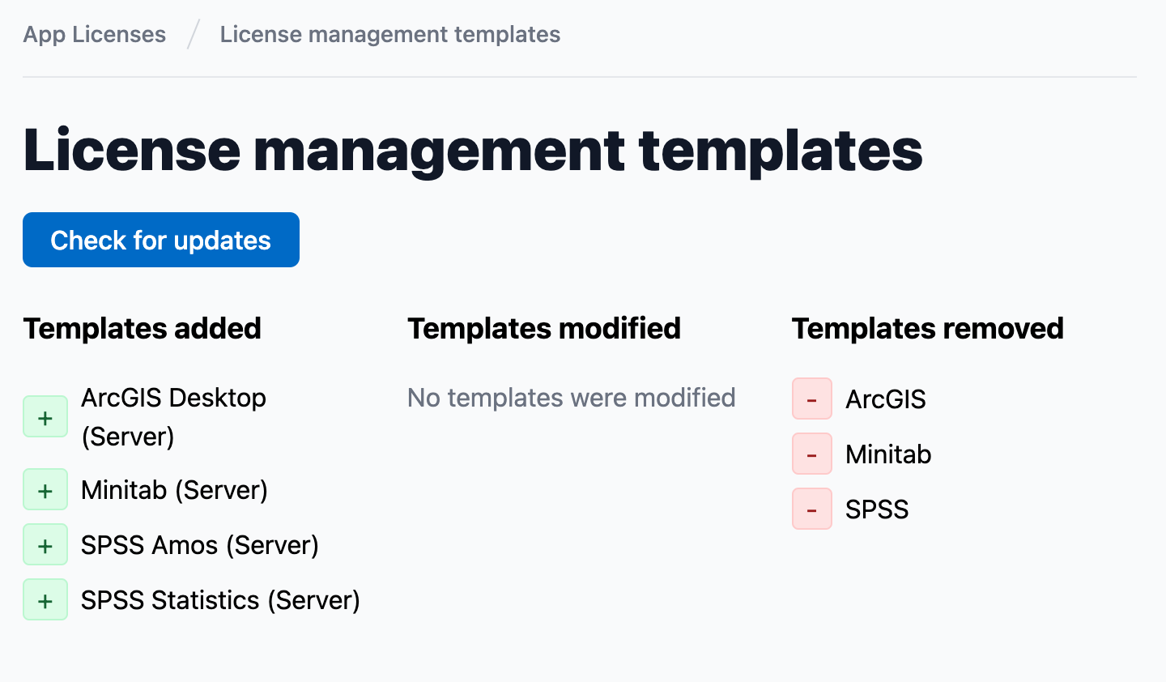1166x682 pixels.
Task: Click the Check for updates button
Action: [x=161, y=240]
